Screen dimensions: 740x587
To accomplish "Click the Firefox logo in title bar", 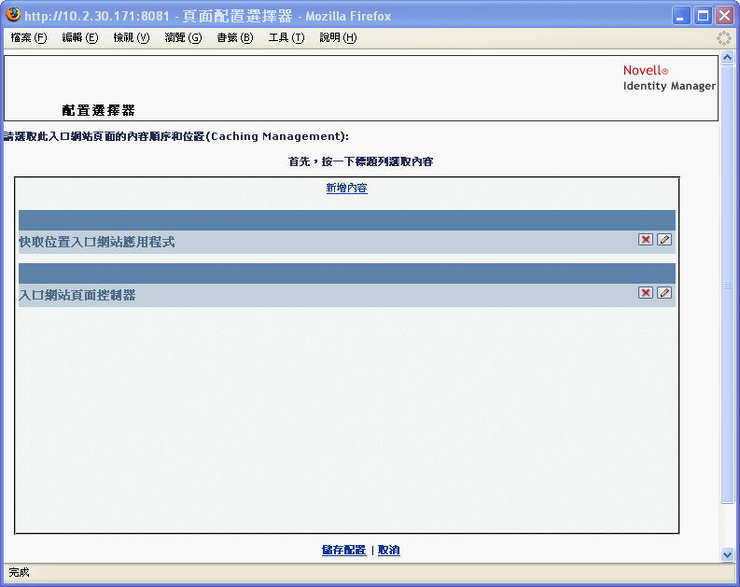I will (x=13, y=15).
